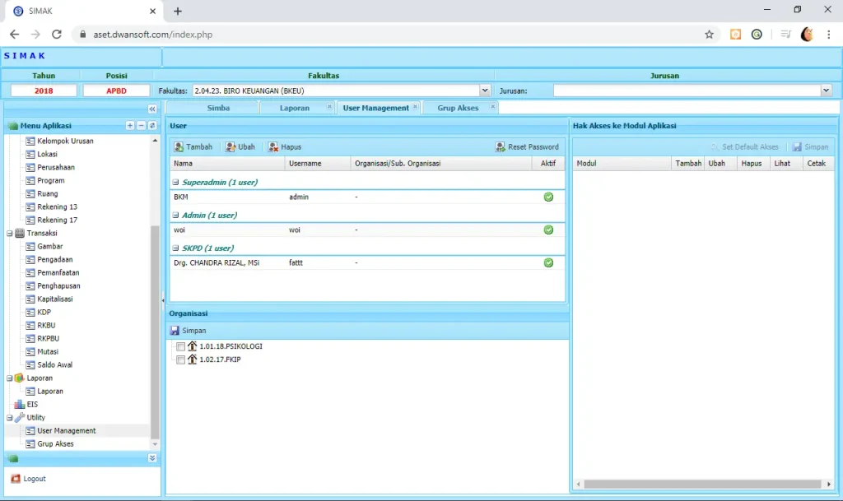Open Pengadaan in menu tree
843x501 pixels.
tap(55, 259)
